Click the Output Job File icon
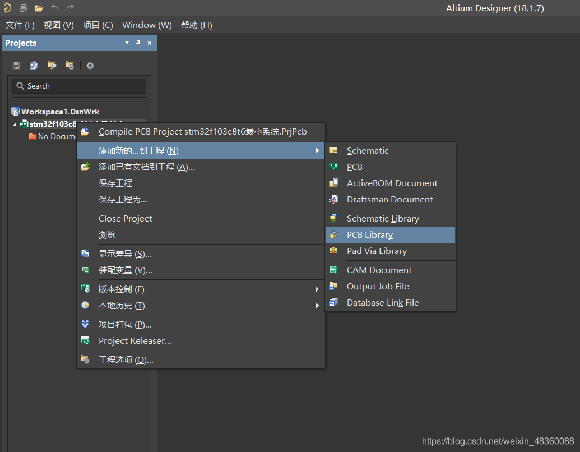This screenshot has height=452, width=580. click(x=333, y=286)
